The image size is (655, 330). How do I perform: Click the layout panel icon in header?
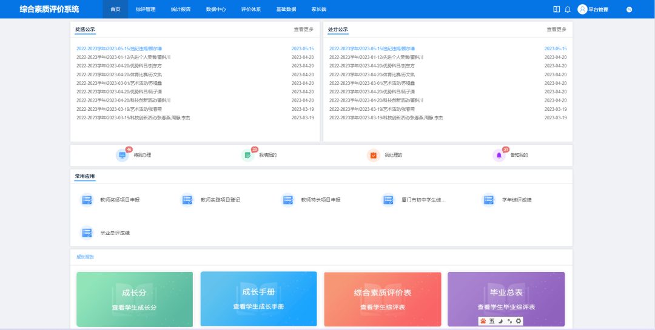556,9
